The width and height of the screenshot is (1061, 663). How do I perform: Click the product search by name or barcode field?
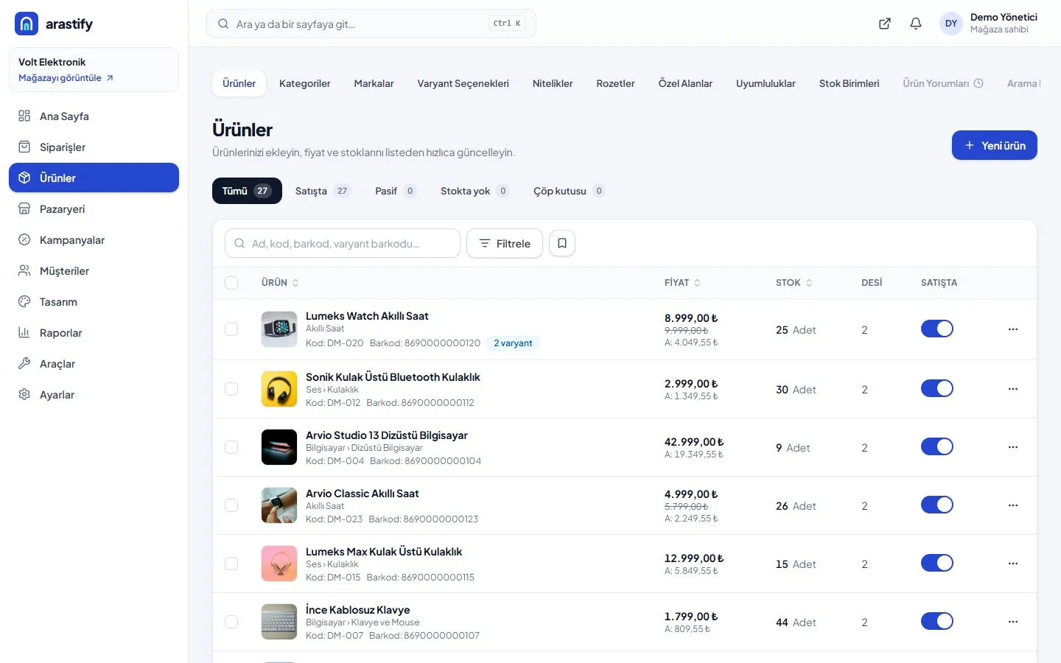click(343, 243)
